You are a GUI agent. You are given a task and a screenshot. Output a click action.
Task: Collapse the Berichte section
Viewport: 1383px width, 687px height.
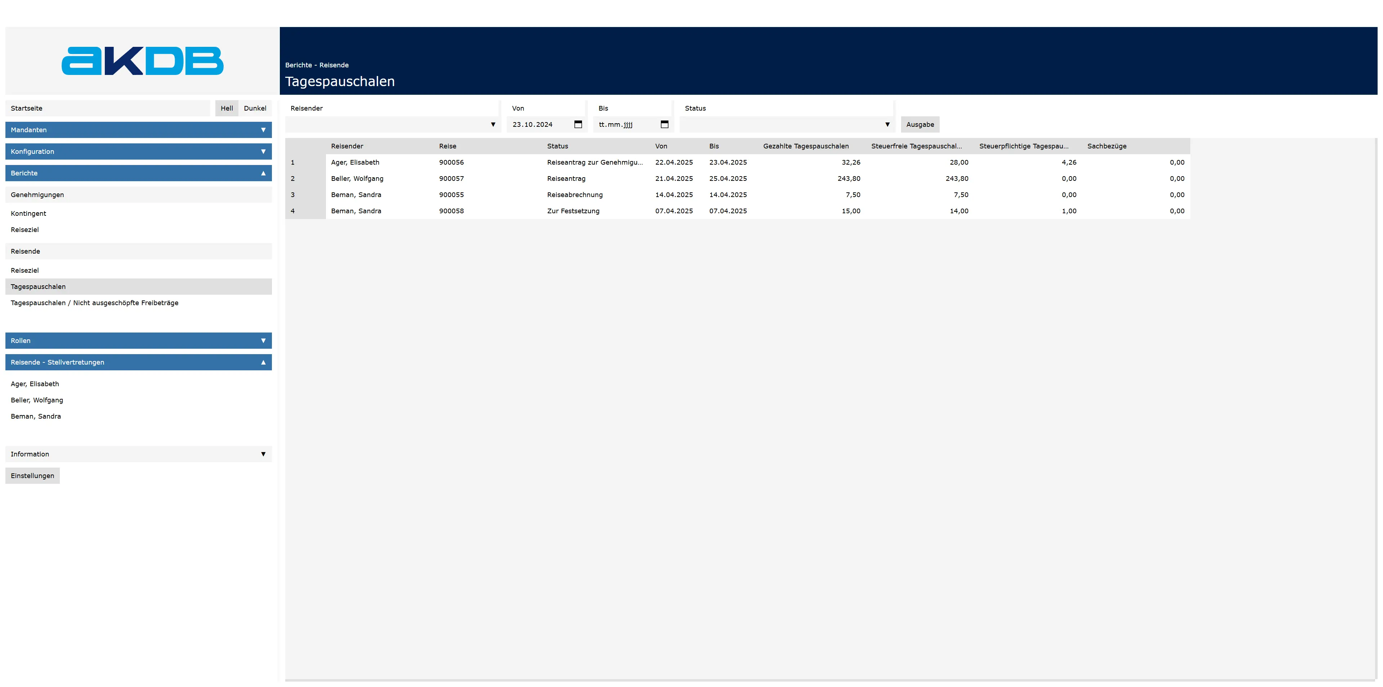pos(139,173)
